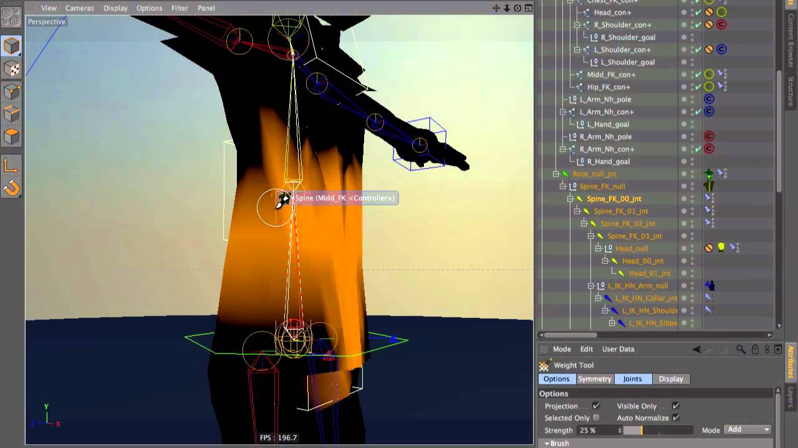The image size is (798, 448).
Task: Click the viewport move camera icon
Action: tap(496, 8)
